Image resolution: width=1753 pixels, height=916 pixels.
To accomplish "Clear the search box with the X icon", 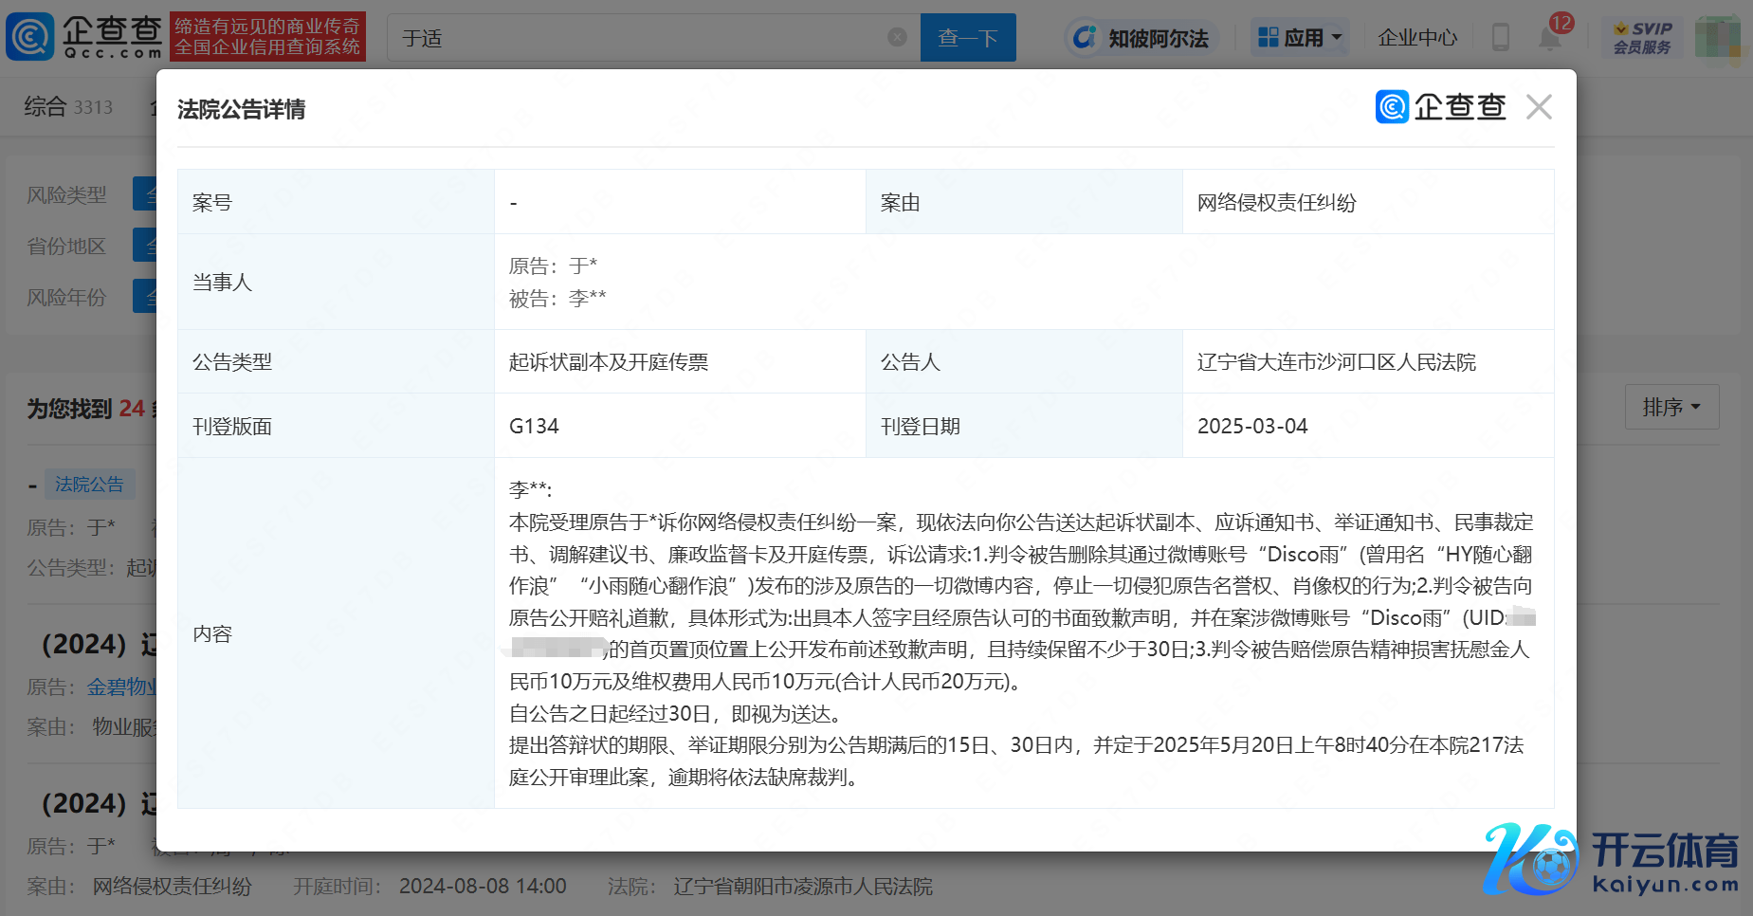I will [x=896, y=38].
